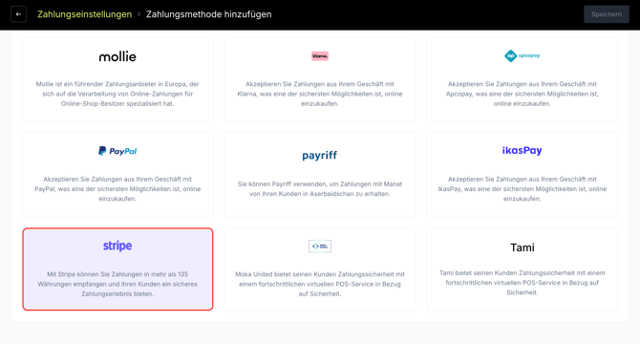Select the Moka United logo
This screenshot has width=640, height=344.
coord(320,247)
